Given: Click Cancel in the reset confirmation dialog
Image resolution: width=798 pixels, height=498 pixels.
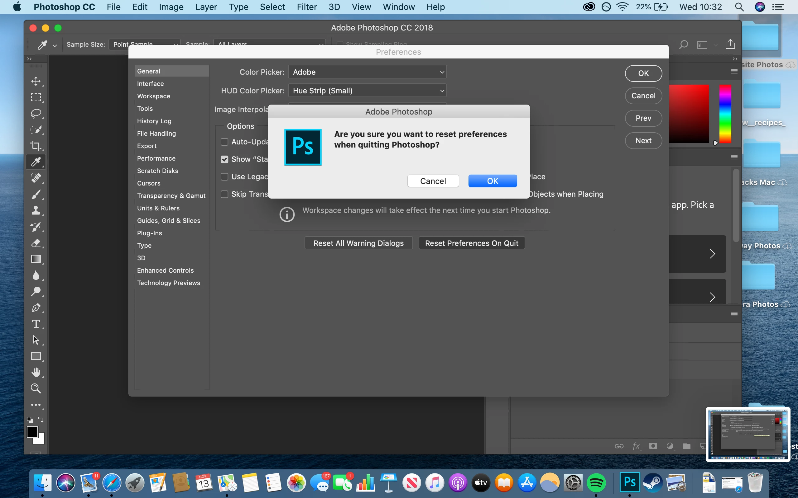Looking at the screenshot, I should coord(433,181).
